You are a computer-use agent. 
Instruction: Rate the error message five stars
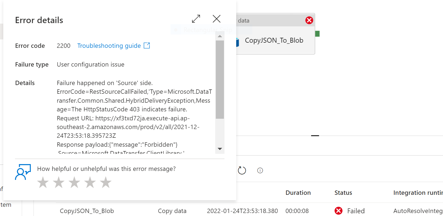click(106, 182)
